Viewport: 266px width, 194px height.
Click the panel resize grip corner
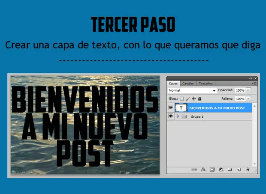255,170
